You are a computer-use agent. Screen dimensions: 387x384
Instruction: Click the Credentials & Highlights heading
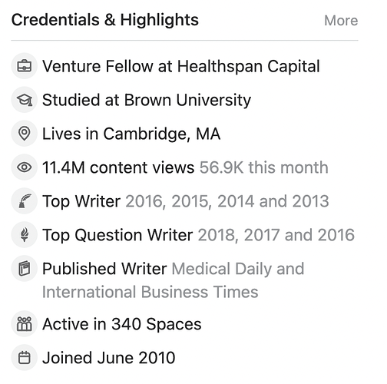point(105,20)
